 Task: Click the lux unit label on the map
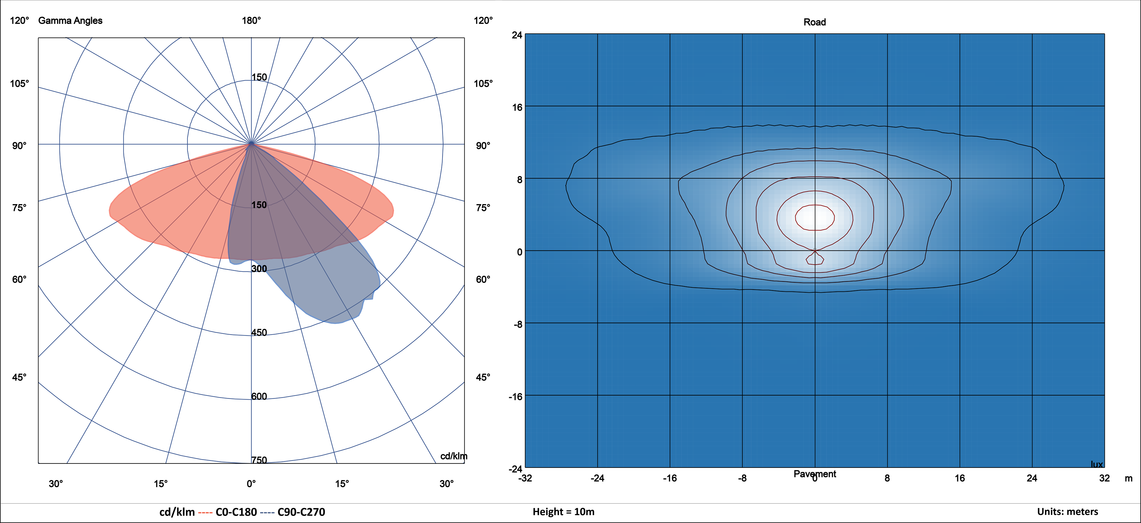(1096, 464)
